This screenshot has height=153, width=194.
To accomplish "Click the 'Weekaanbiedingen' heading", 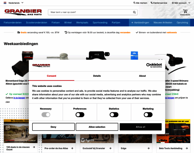I will point(21,44).
